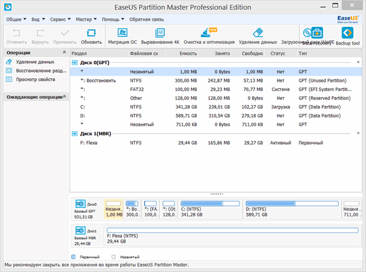Collapse the Диск 1(MBR) group
The image size is (366, 272).
pos(358,133)
